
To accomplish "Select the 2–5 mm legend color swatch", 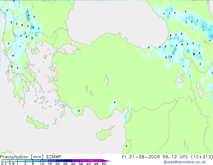I will (29, 161).
